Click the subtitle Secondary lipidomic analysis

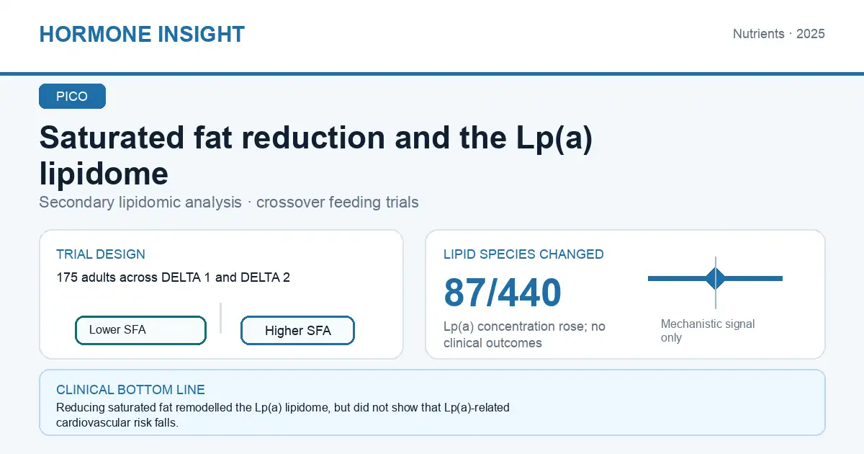pyautogui.click(x=229, y=202)
